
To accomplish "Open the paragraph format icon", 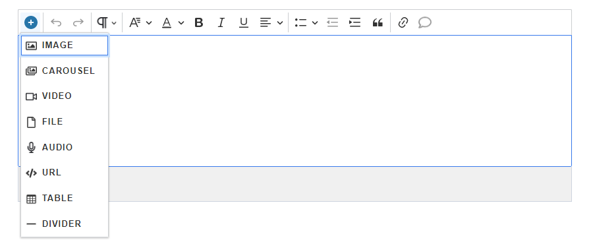I will pyautogui.click(x=103, y=22).
